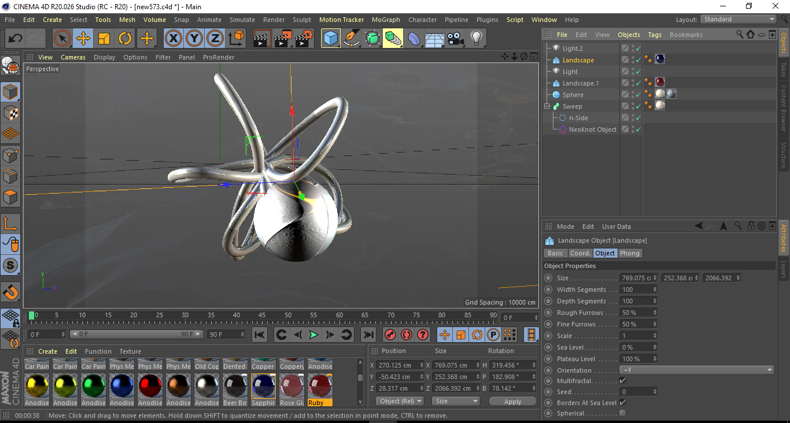Click the Deformer bend icon

click(x=414, y=39)
